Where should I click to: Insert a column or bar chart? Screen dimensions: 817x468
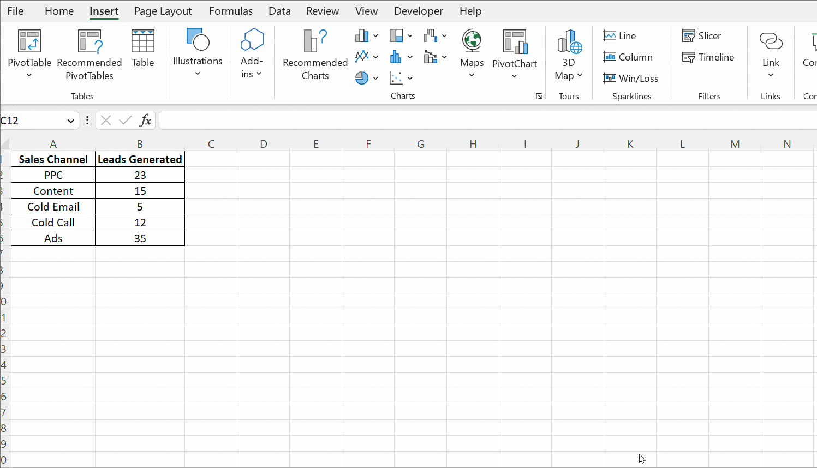[362, 35]
